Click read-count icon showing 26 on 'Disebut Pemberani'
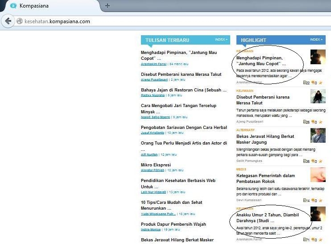The height and width of the screenshot is (244, 331). (x=304, y=122)
